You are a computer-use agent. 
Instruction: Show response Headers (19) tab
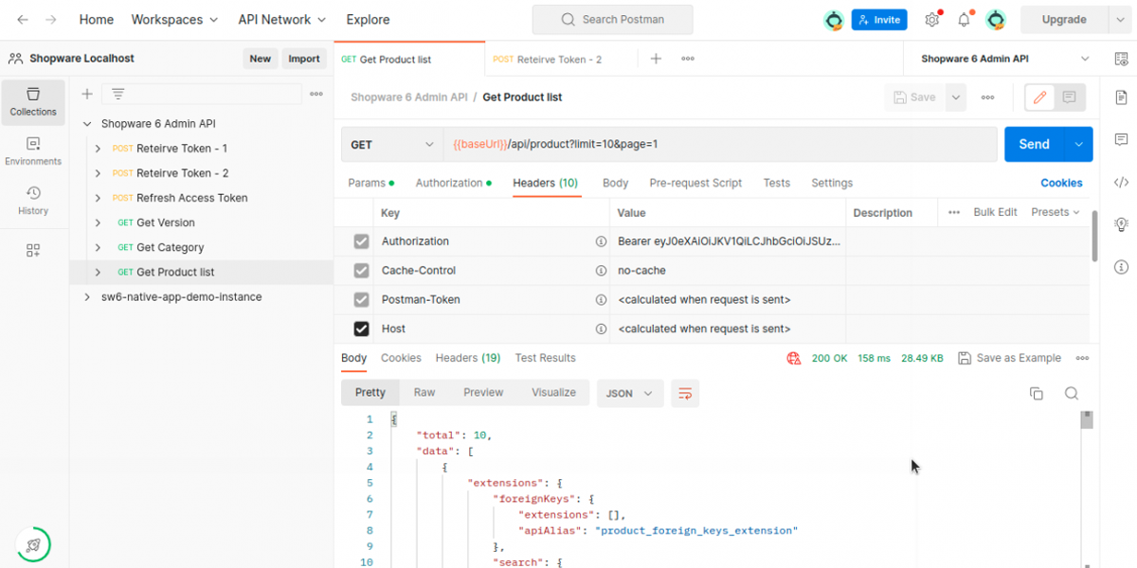tap(468, 358)
